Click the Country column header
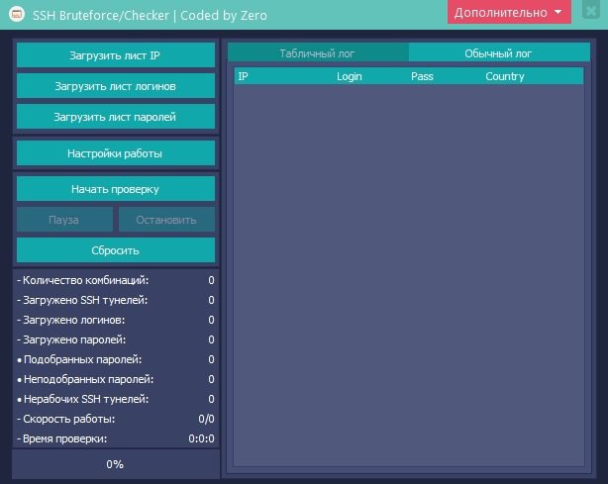Screen dimensions: 608x484 click(x=505, y=76)
